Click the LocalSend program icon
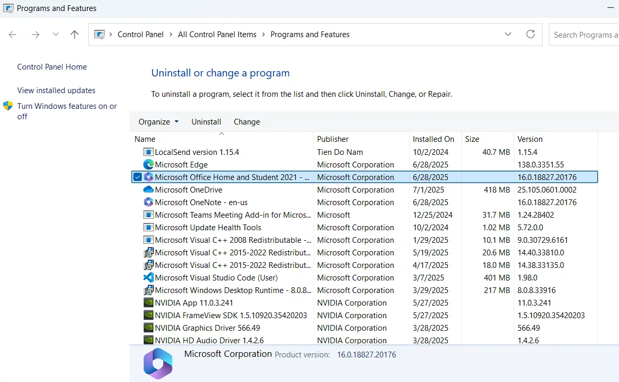The image size is (619, 382). (149, 152)
